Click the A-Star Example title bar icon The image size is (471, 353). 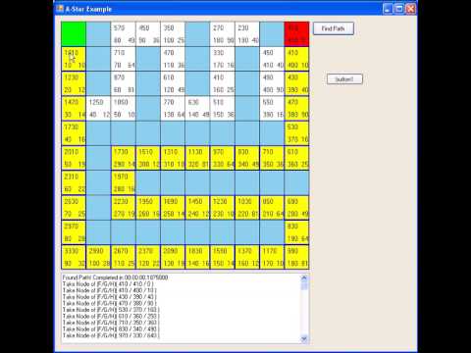tap(60, 8)
